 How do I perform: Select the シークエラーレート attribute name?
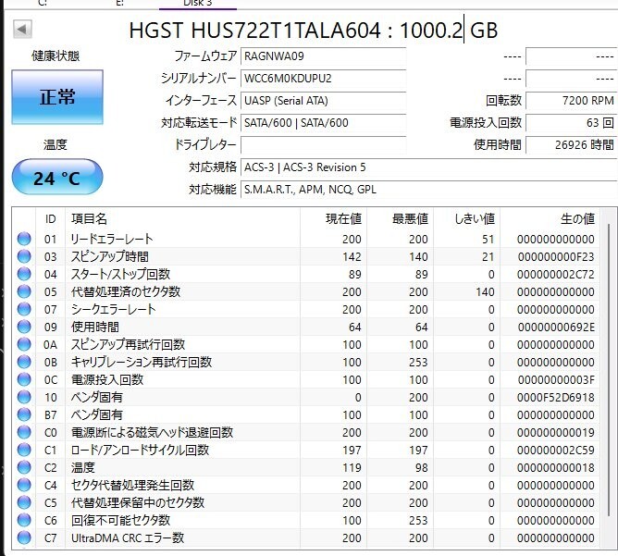click(113, 309)
